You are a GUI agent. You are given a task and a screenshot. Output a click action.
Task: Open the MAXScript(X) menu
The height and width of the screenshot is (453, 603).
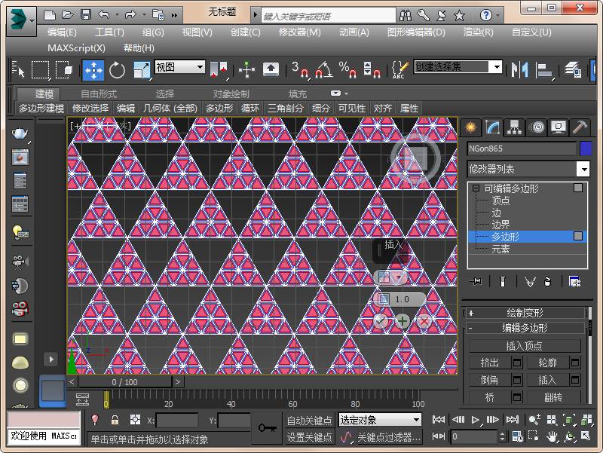[77, 48]
